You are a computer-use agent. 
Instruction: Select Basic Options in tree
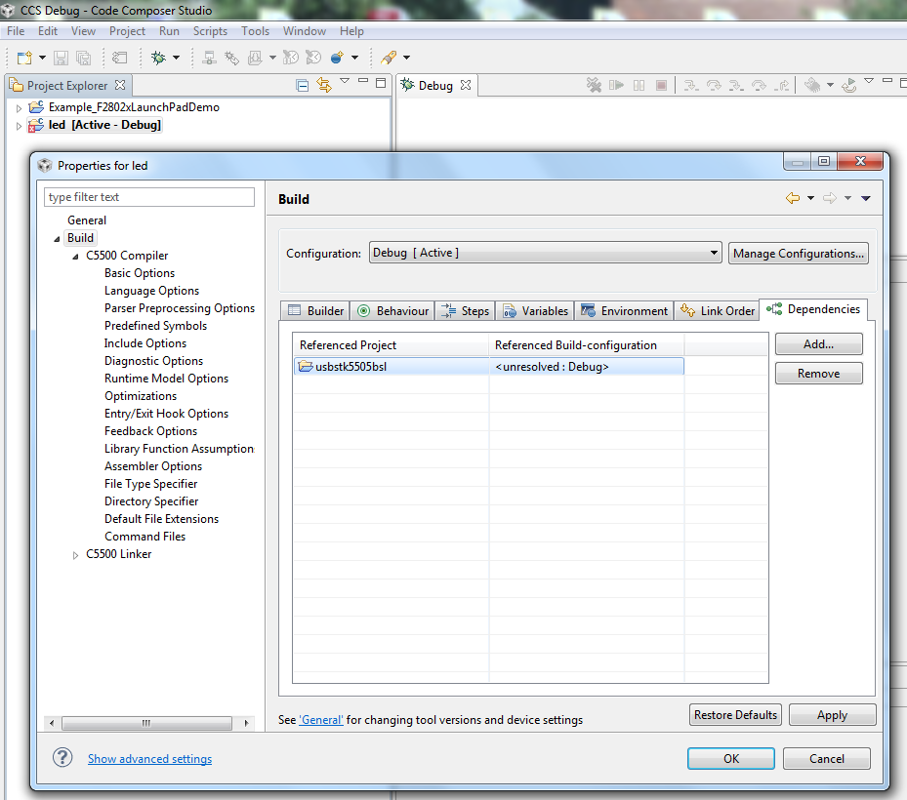click(x=140, y=273)
